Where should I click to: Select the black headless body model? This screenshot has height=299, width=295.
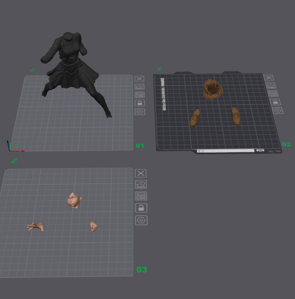click(x=72, y=73)
